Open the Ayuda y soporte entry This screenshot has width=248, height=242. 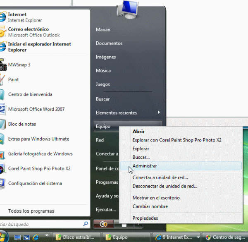point(107,196)
